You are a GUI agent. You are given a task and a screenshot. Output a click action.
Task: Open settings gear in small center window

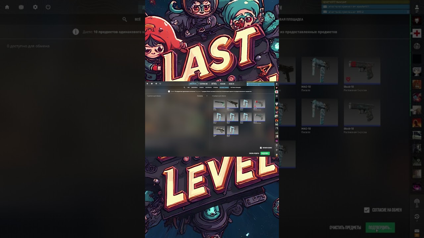(156, 84)
